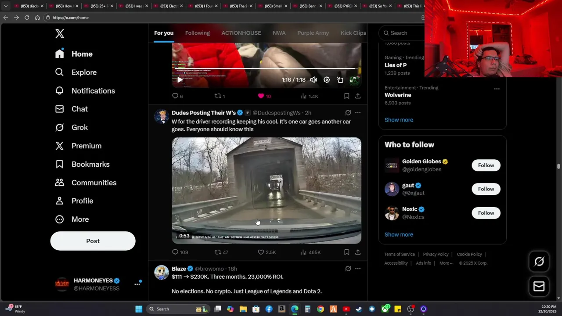The height and width of the screenshot is (316, 562).
Task: Open the floating Grok button
Action: pos(539,262)
